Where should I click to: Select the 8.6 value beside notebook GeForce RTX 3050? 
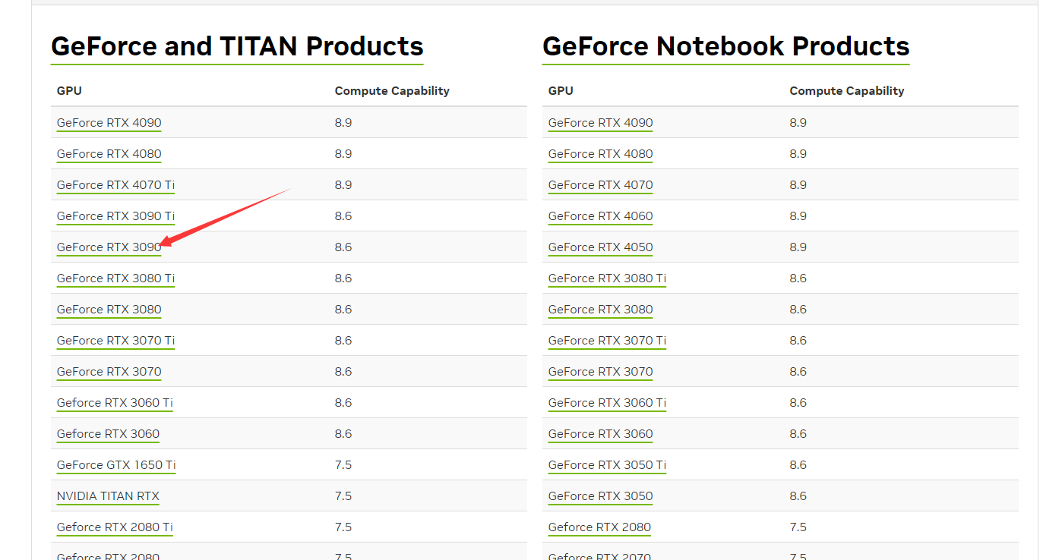[x=798, y=496]
